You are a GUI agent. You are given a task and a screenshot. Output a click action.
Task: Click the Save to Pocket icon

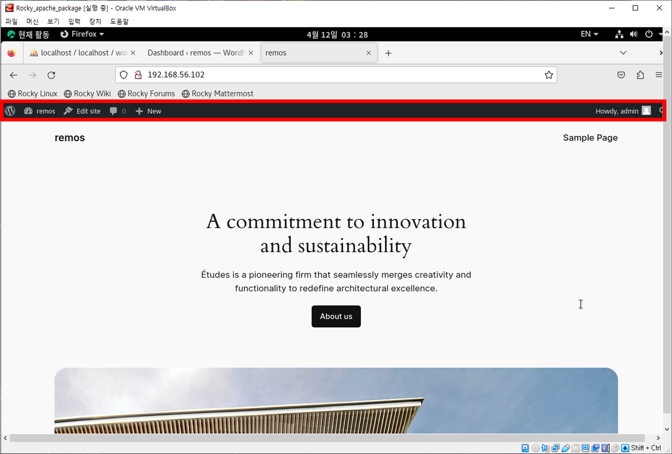pyautogui.click(x=621, y=75)
